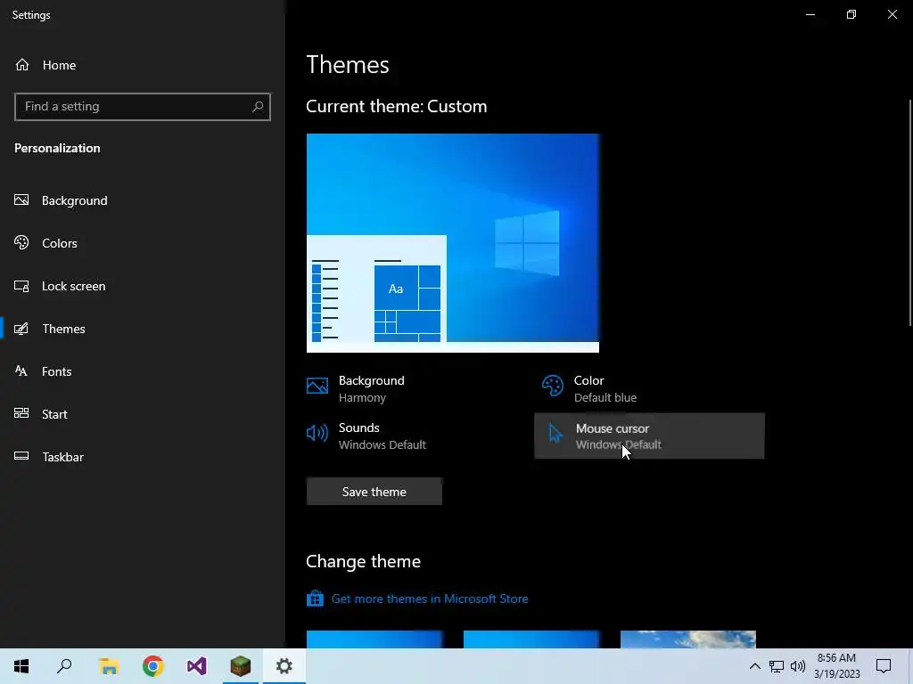Open the Lock screen settings page
The width and height of the screenshot is (913, 684).
pyautogui.click(x=143, y=286)
